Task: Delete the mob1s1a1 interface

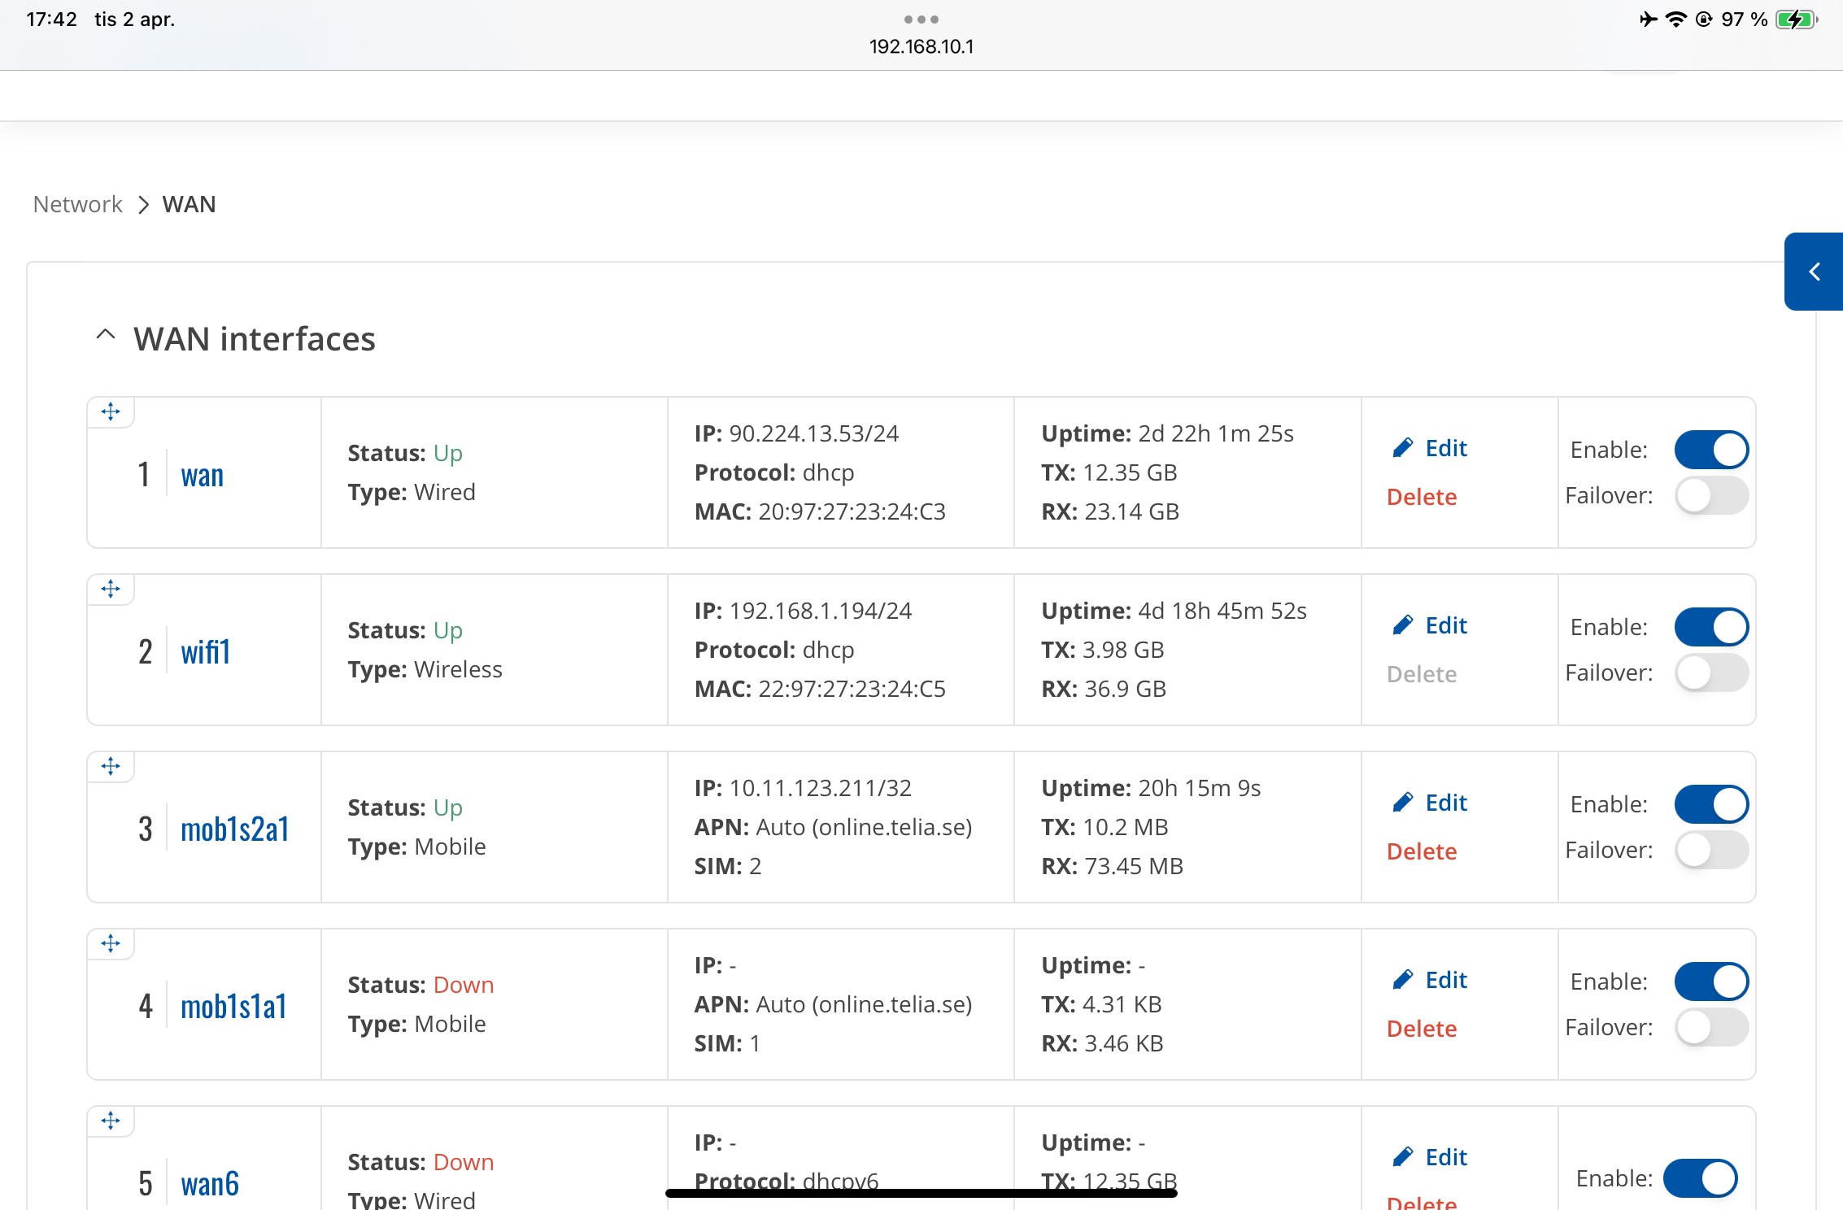Action: (1421, 1029)
